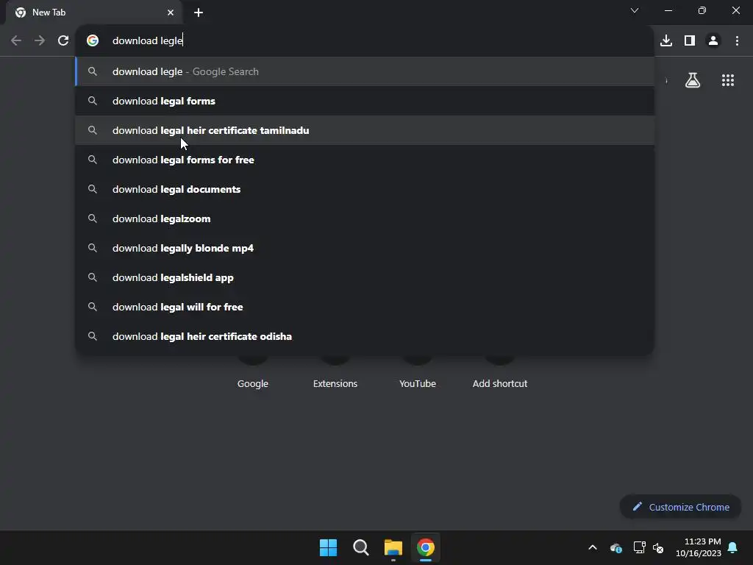Open the Search Labs flask icon
Image resolution: width=753 pixels, height=565 pixels.
coord(693,80)
